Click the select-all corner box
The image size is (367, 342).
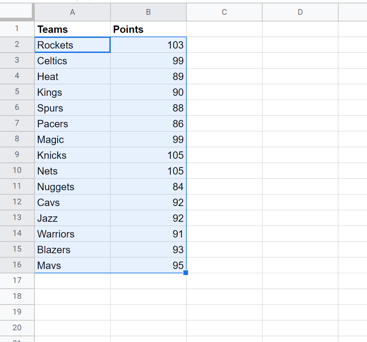[17, 12]
